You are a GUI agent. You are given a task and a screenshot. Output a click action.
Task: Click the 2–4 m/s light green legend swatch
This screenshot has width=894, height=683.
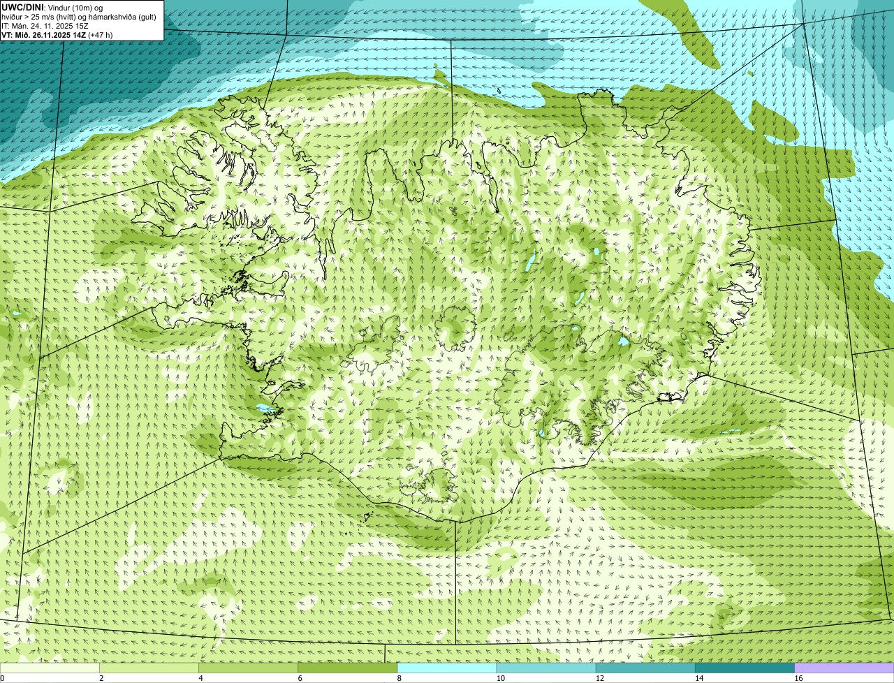pyautogui.click(x=149, y=668)
